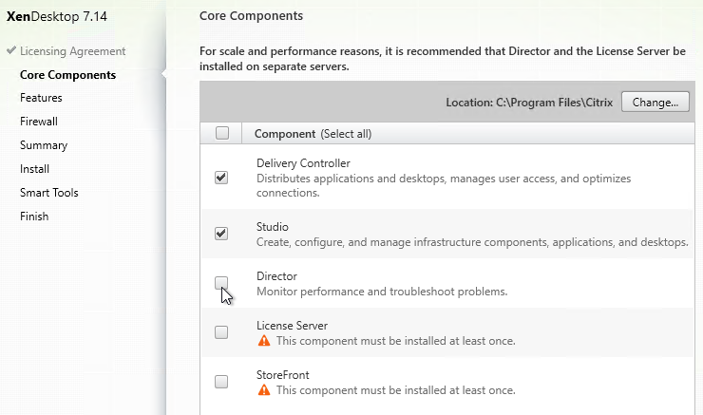Open the Summary step

(x=44, y=145)
